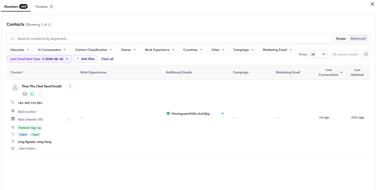The height and width of the screenshot is (190, 378).
Task: Remove the Last Email Sent Date filter
Action: coord(67,59)
